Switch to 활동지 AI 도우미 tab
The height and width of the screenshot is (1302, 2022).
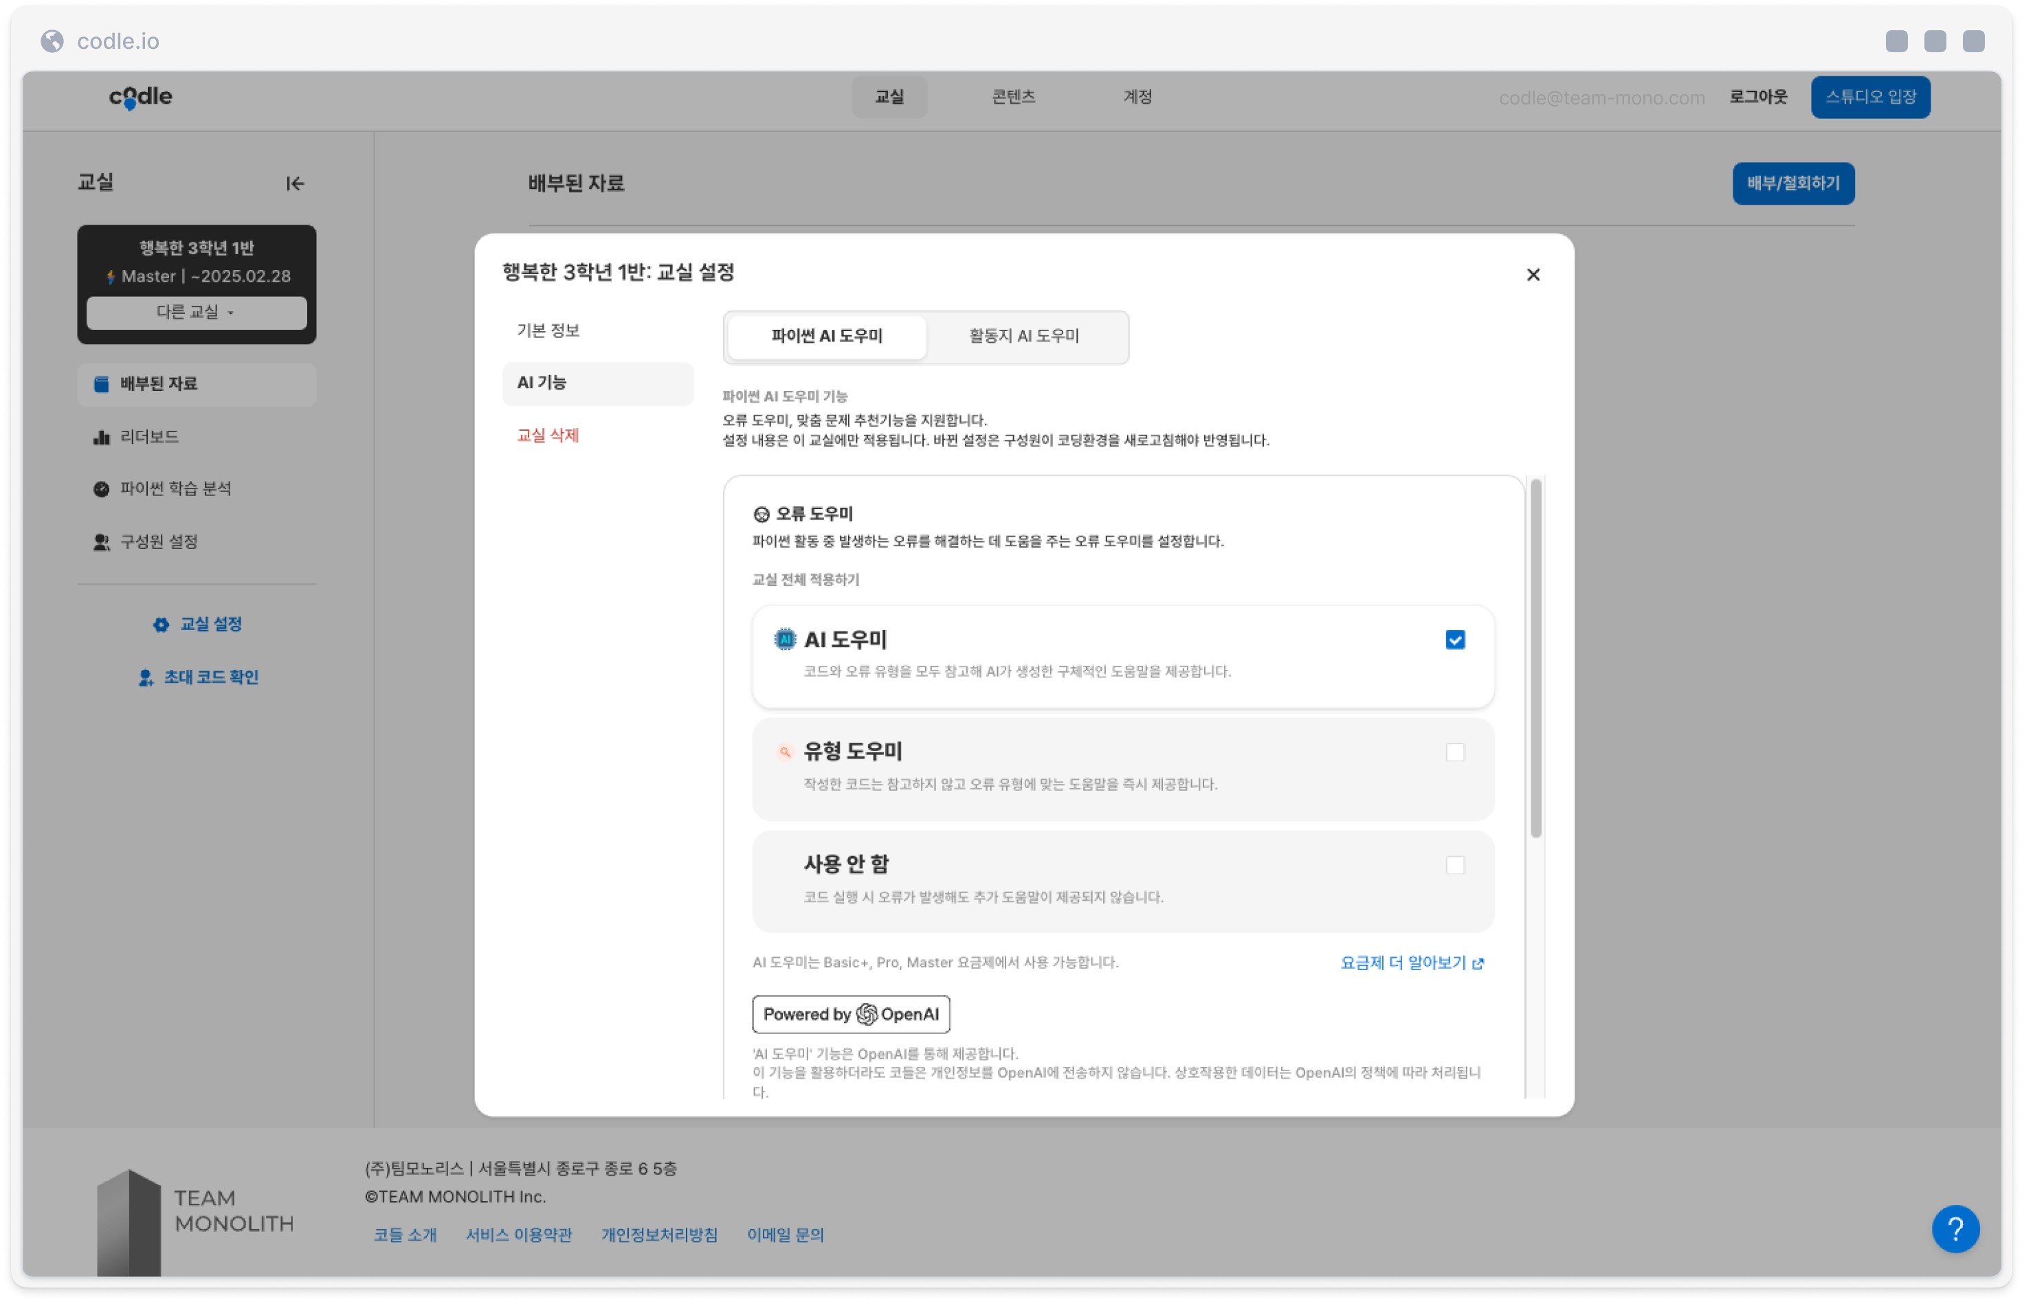(1023, 336)
